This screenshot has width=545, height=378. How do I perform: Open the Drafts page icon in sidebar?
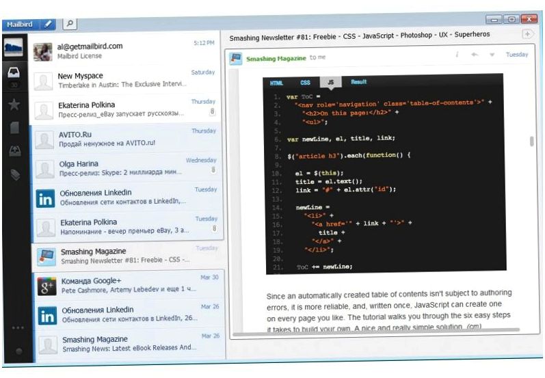(14, 128)
